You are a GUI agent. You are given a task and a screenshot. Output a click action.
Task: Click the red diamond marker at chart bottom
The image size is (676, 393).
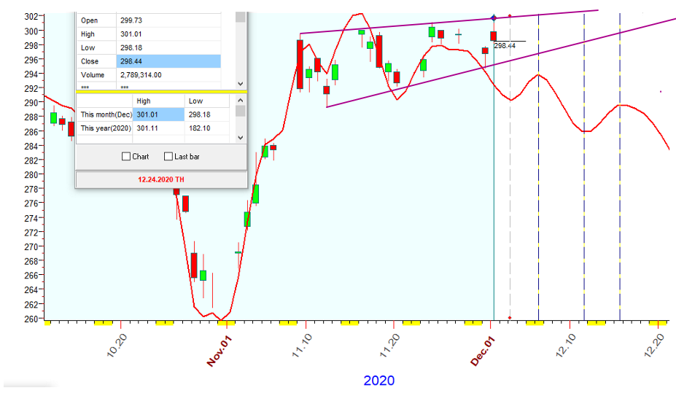coord(510,318)
